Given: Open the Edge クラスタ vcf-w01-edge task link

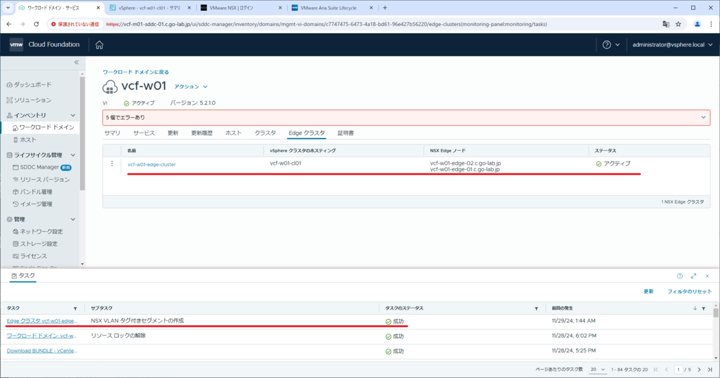Looking at the screenshot, I should 41,321.
